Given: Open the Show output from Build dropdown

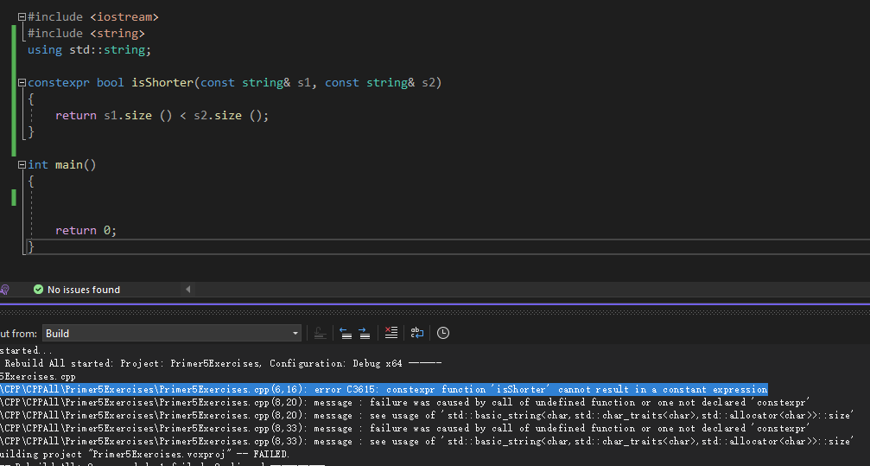Looking at the screenshot, I should tap(172, 333).
